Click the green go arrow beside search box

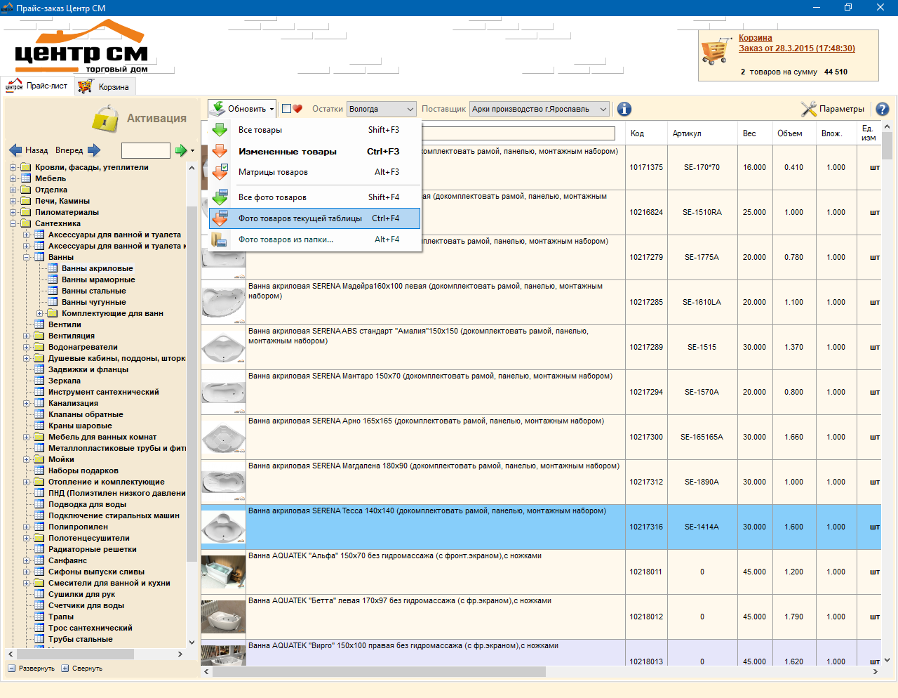(x=181, y=150)
